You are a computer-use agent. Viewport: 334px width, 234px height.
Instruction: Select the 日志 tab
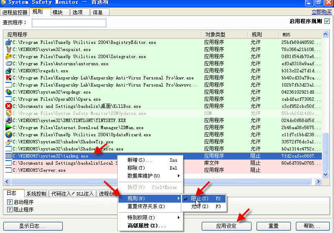click(x=14, y=193)
